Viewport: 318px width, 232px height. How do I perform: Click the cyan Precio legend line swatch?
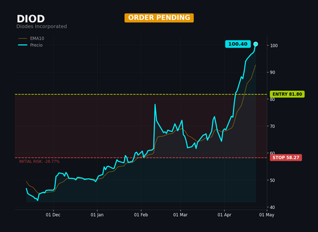tap(23, 45)
